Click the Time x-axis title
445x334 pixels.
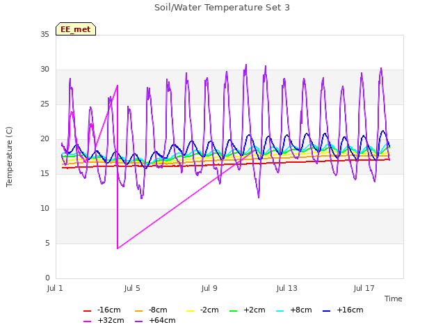(394, 299)
